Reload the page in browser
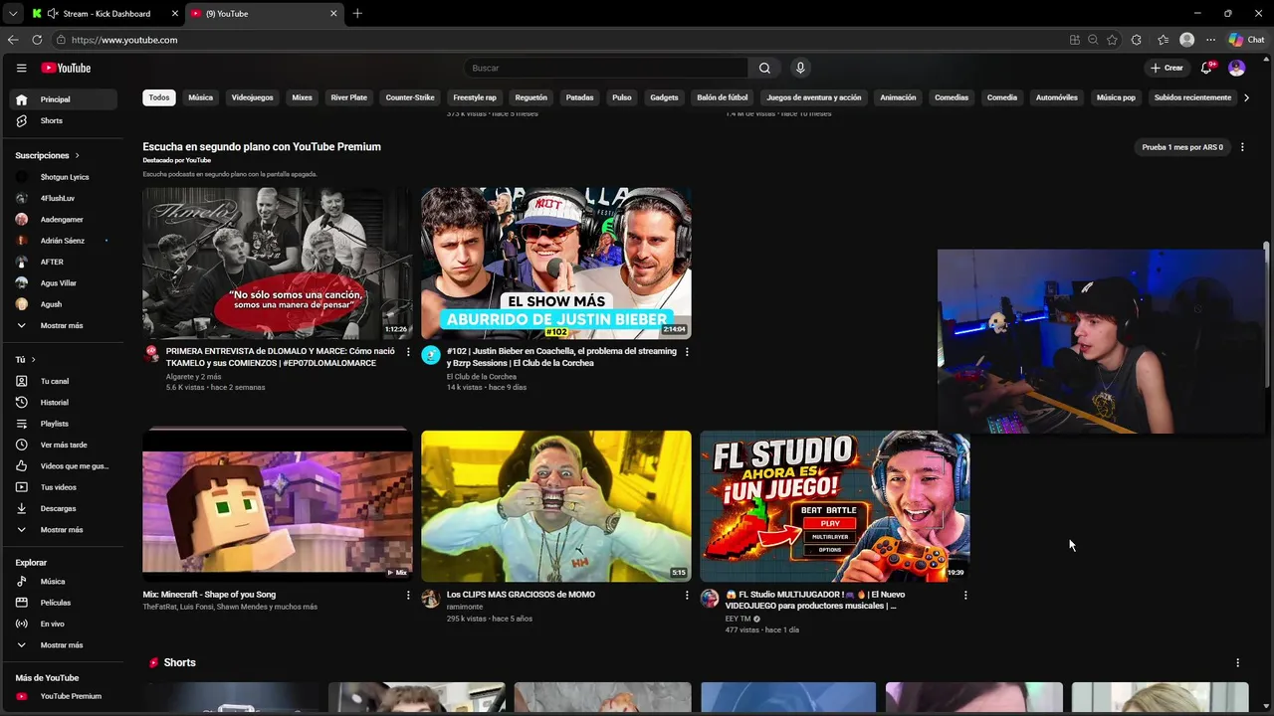Image resolution: width=1274 pixels, height=716 pixels. point(37,40)
